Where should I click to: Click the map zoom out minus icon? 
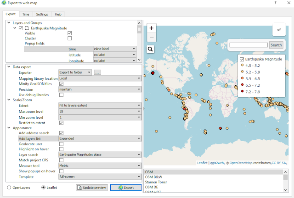(152, 37)
